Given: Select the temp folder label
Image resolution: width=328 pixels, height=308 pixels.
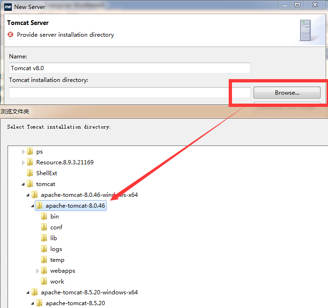Looking at the screenshot, I should click(57, 260).
